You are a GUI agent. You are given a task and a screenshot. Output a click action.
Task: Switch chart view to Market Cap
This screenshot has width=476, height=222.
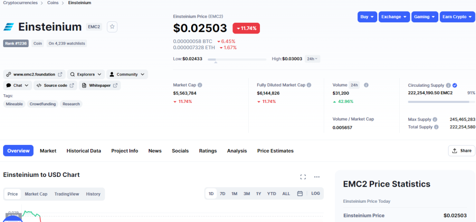[x=36, y=194]
